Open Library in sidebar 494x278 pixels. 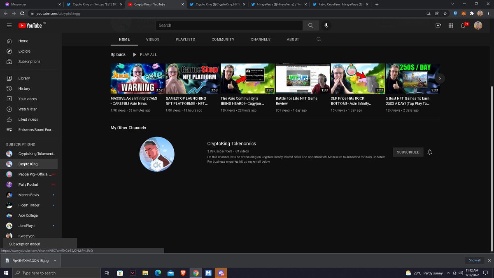pyautogui.click(x=29, y=78)
